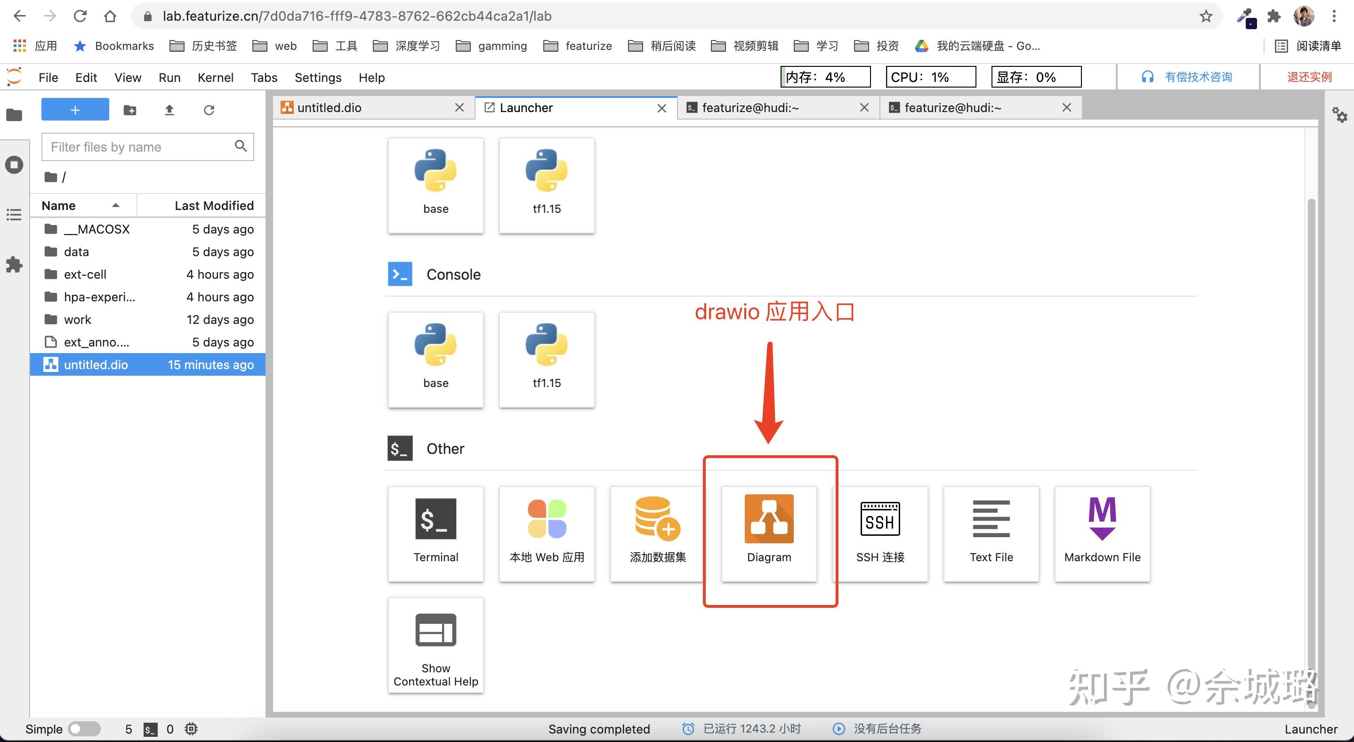Open the Extension Manager puzzle icon
1354x742 pixels.
(14, 264)
